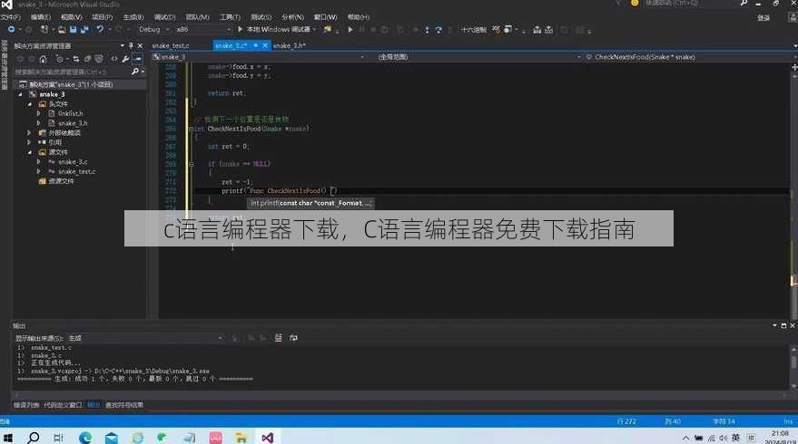This screenshot has height=444, width=798.
Task: Click the navigate backward toolbar icon
Action: tap(11, 30)
